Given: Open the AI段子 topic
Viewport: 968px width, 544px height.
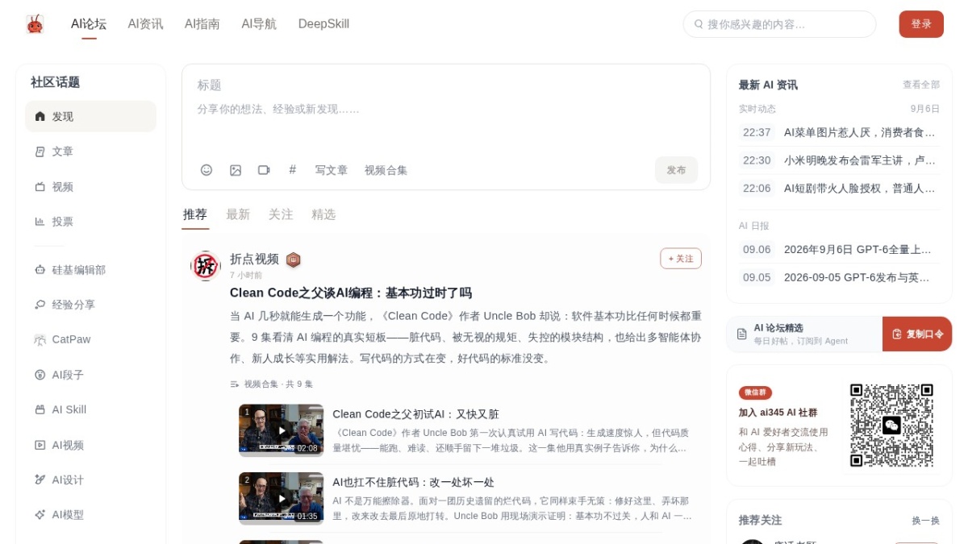Looking at the screenshot, I should pos(90,375).
